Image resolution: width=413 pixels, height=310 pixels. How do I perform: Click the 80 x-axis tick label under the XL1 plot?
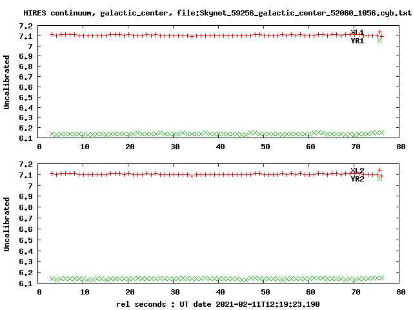401,147
